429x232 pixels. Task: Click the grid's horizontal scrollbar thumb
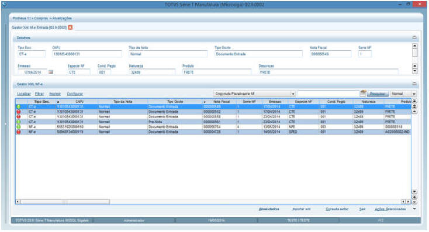coord(65,202)
